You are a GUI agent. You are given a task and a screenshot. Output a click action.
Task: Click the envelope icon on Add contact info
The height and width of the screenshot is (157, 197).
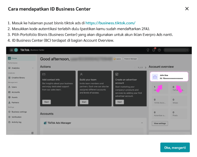44,74
